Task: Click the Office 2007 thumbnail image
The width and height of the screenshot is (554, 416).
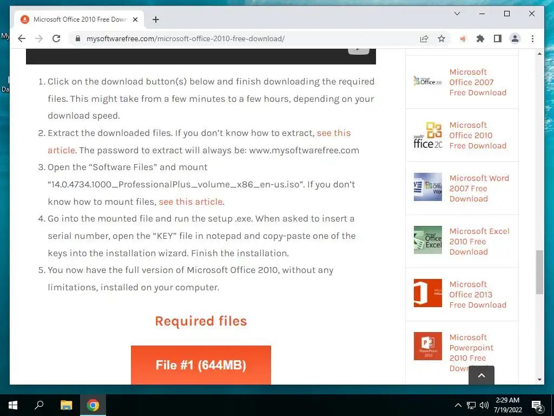Action: pos(428,81)
